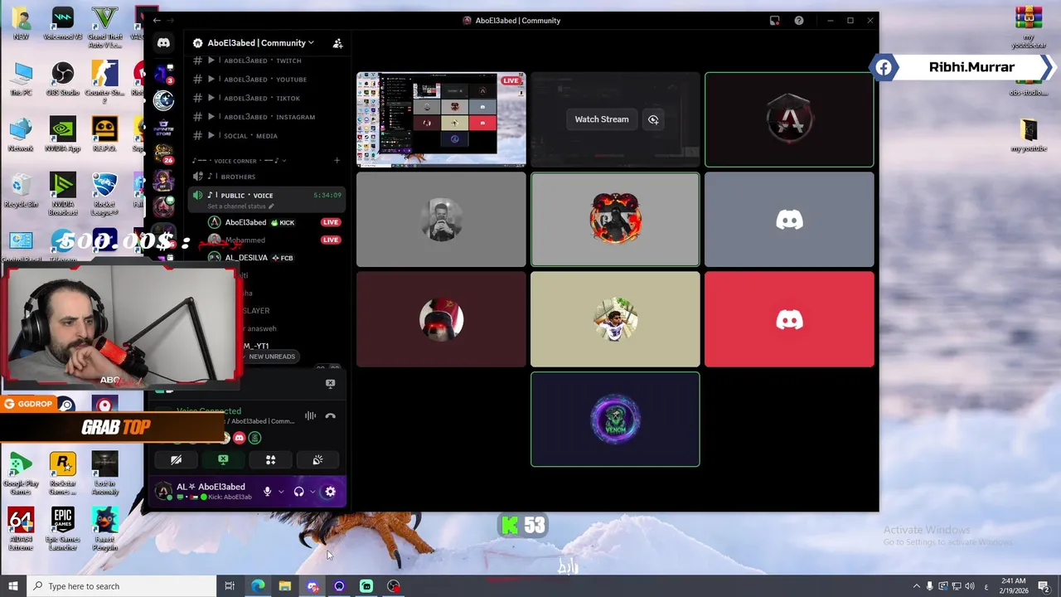Select the green VENOM avatar participant tile
This screenshot has width=1061, height=597.
click(615, 420)
